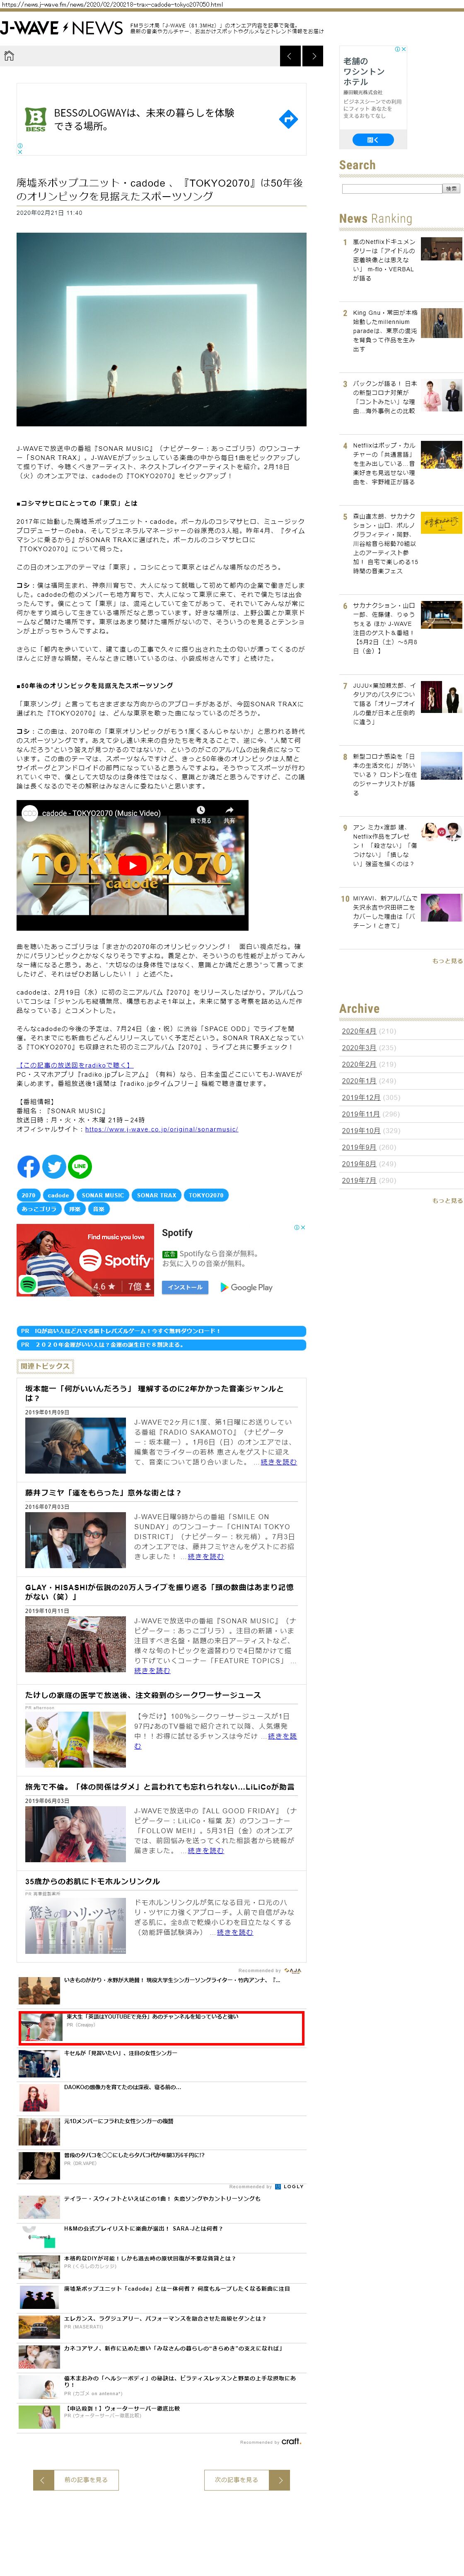Open the rank 5 article thumbnail with yellow image
464x2576 pixels.
point(441,524)
